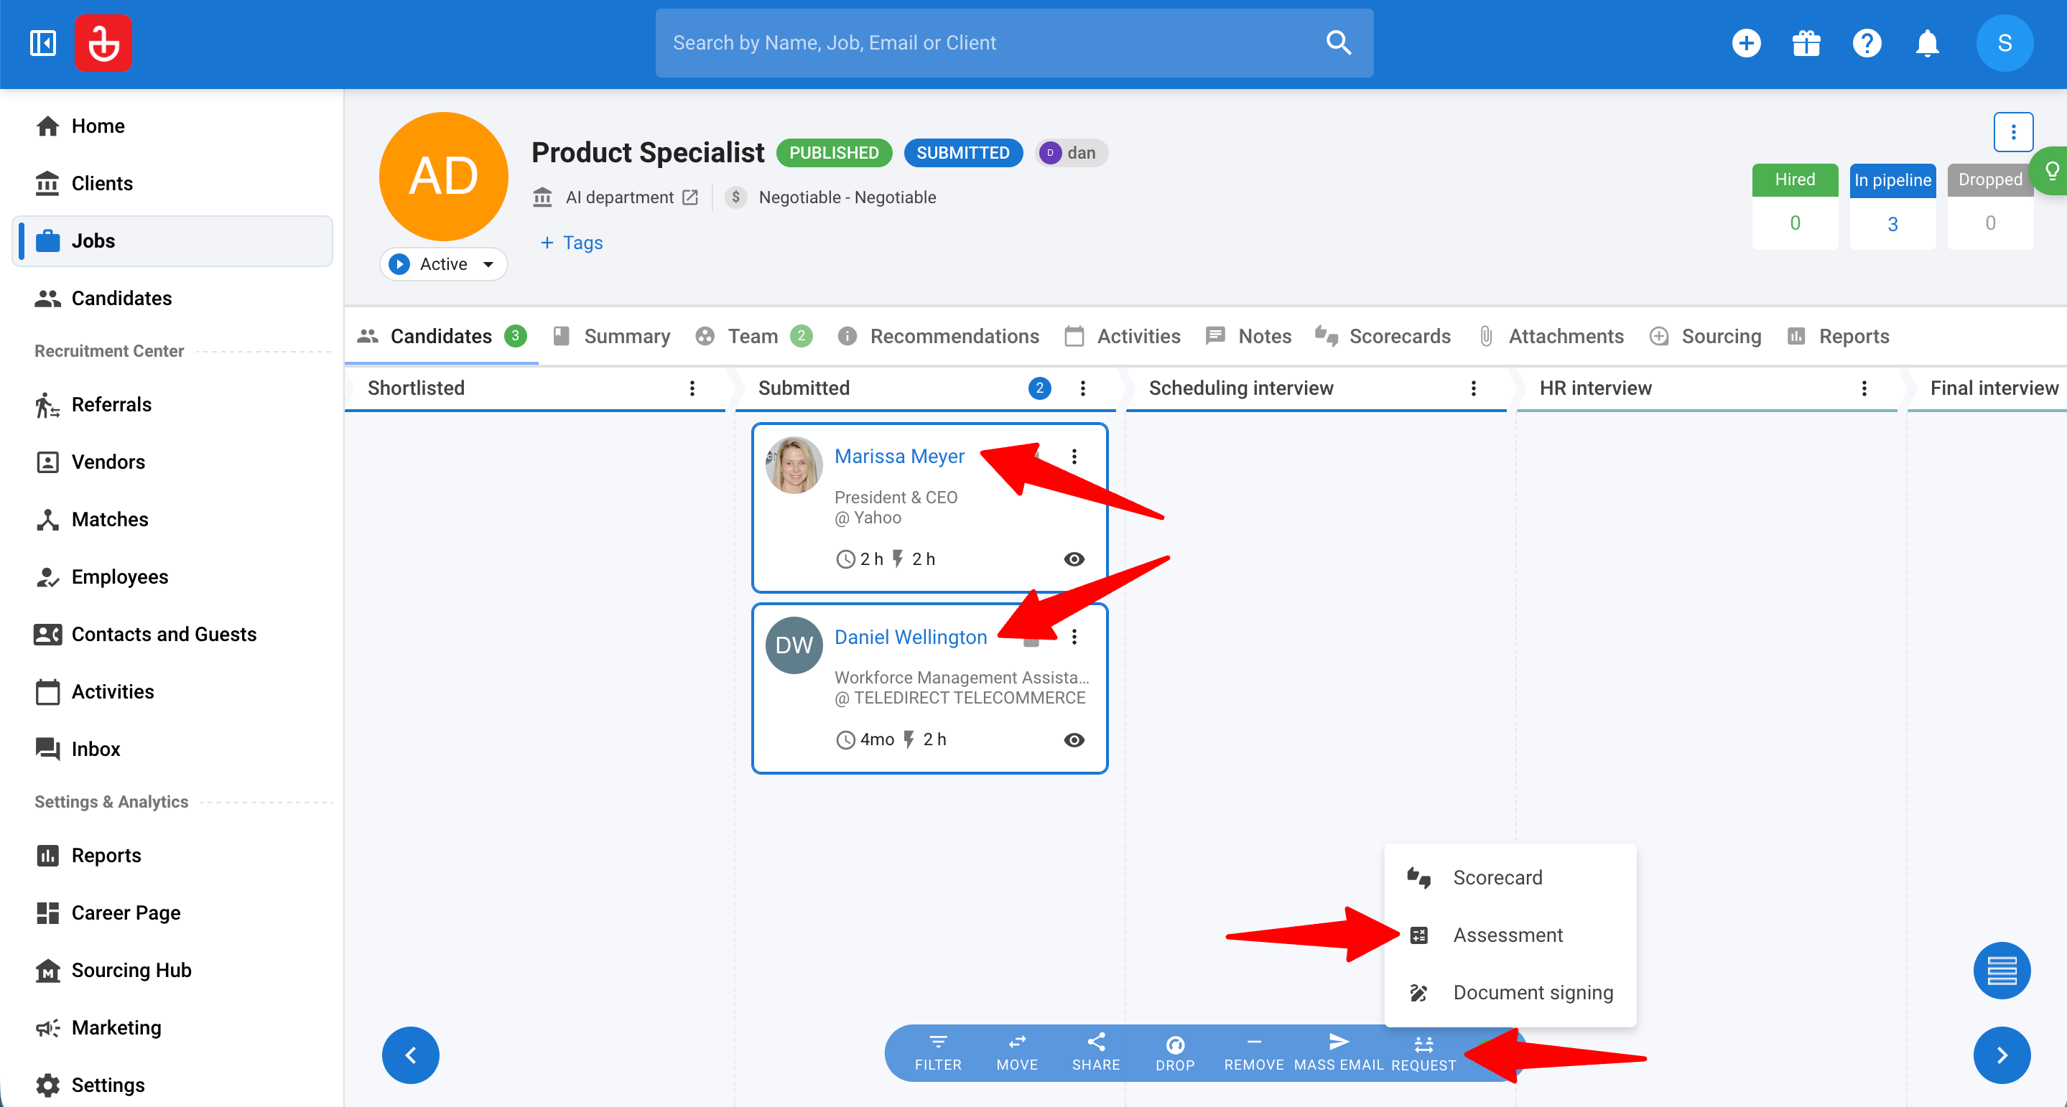Click the MOVE toolbar button

tap(1017, 1052)
